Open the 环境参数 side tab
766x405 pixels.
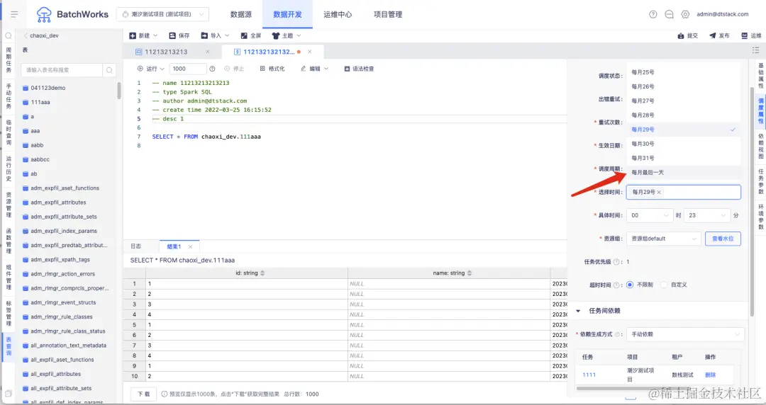click(760, 217)
